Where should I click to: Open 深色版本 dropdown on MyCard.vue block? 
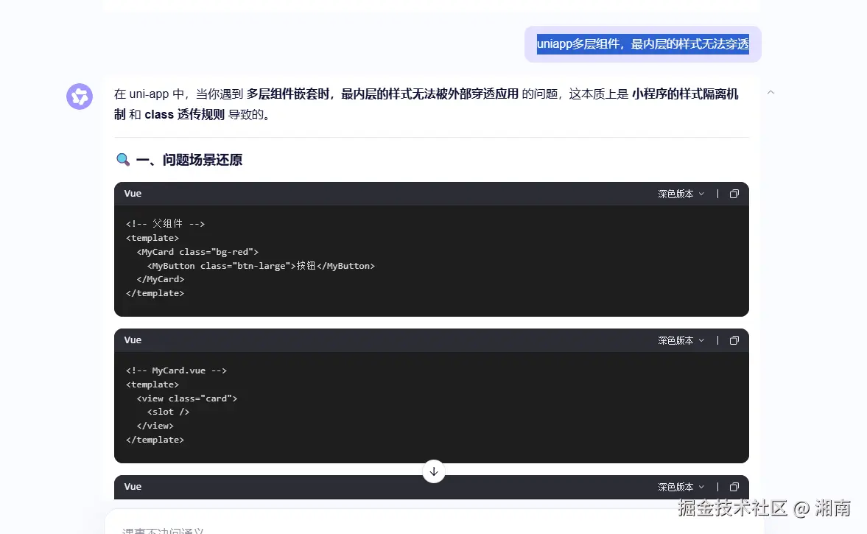pyautogui.click(x=681, y=340)
